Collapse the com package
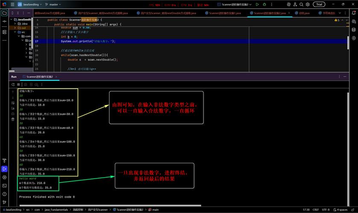 (x=19, y=36)
